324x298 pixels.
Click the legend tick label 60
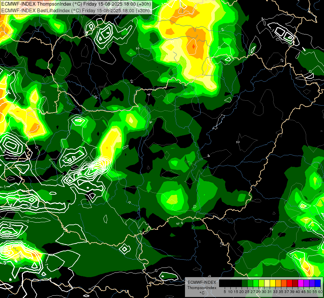pos(320,292)
